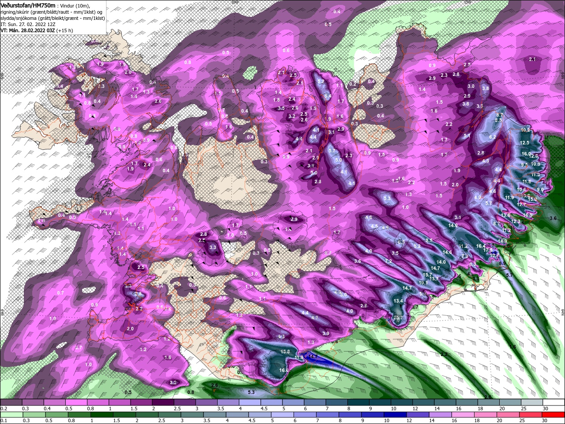The image size is (565, 424).
Task: Click the 16.4 precipitation value on the map
Action: coord(481,246)
